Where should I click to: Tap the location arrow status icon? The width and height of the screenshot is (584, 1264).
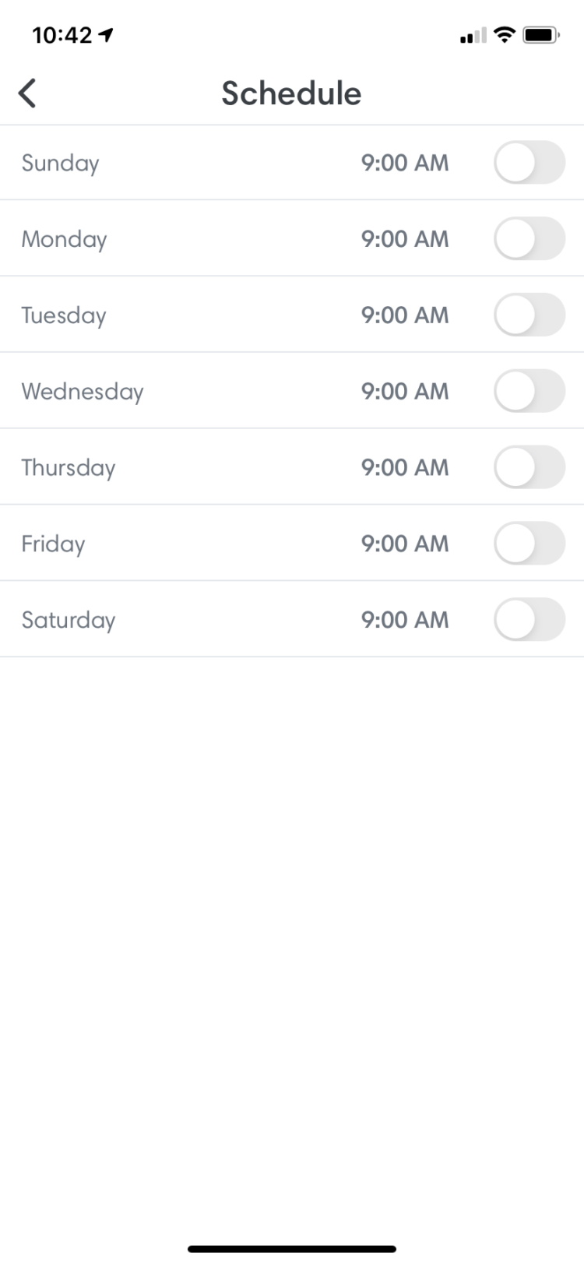pyautogui.click(x=107, y=35)
